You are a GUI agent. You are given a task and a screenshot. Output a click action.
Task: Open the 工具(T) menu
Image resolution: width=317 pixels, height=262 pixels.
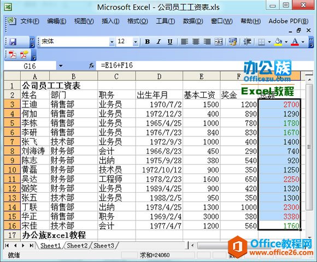click(x=166, y=21)
